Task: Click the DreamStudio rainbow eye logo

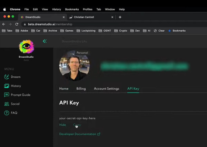Action: click(27, 46)
